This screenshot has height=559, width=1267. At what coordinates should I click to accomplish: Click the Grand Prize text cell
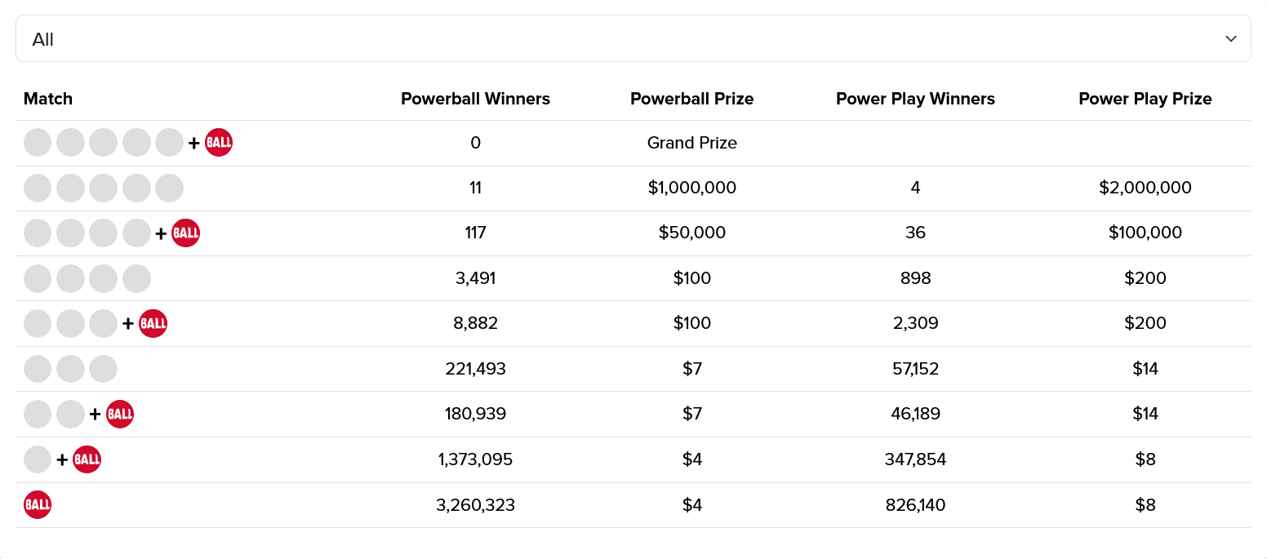pyautogui.click(x=691, y=143)
